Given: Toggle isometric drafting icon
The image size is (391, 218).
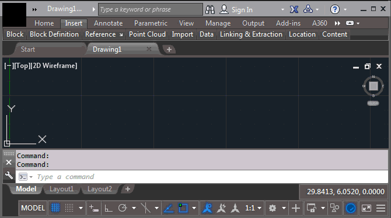Looking at the screenshot, I should tap(145, 208).
